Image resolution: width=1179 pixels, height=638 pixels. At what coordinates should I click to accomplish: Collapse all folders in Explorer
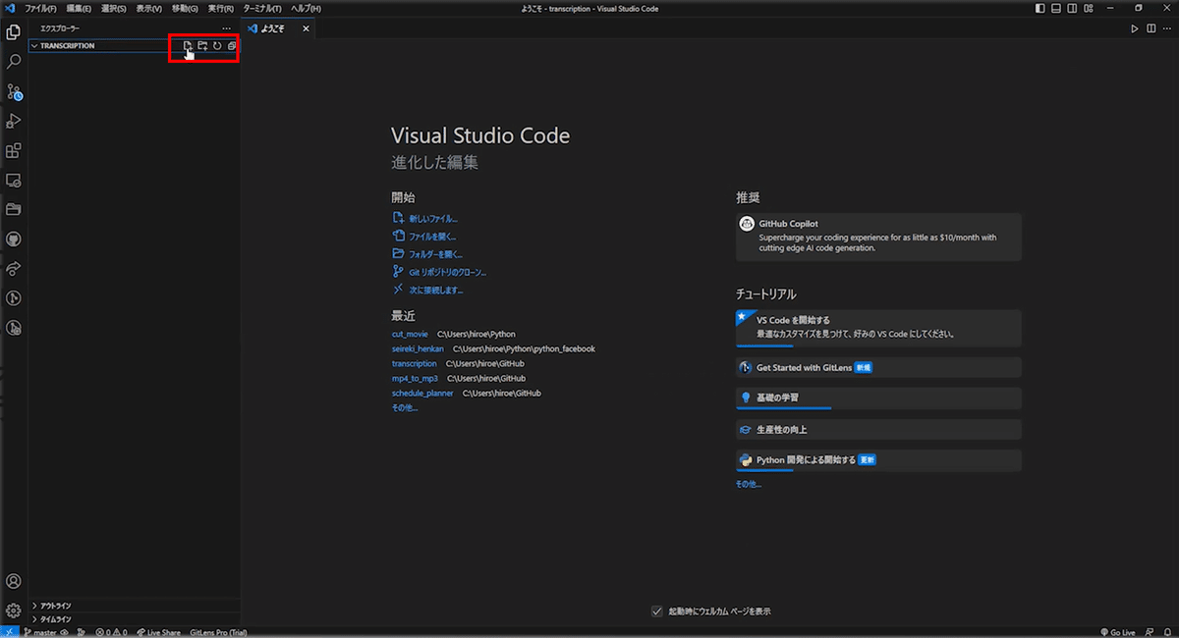(232, 46)
